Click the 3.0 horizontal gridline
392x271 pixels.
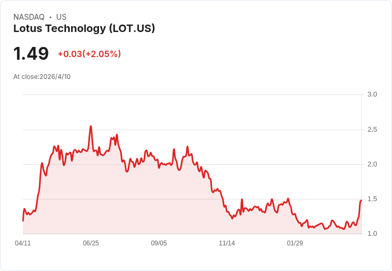192,95
